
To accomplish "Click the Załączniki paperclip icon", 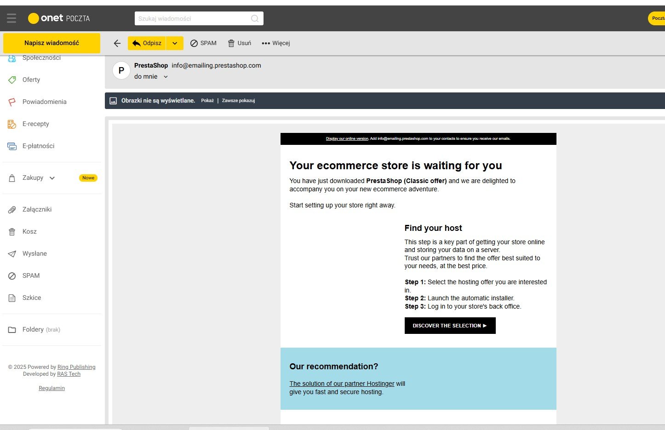I will pos(12,210).
